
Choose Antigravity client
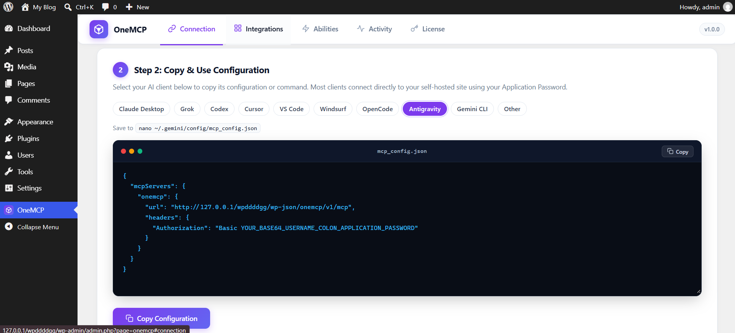(425, 109)
